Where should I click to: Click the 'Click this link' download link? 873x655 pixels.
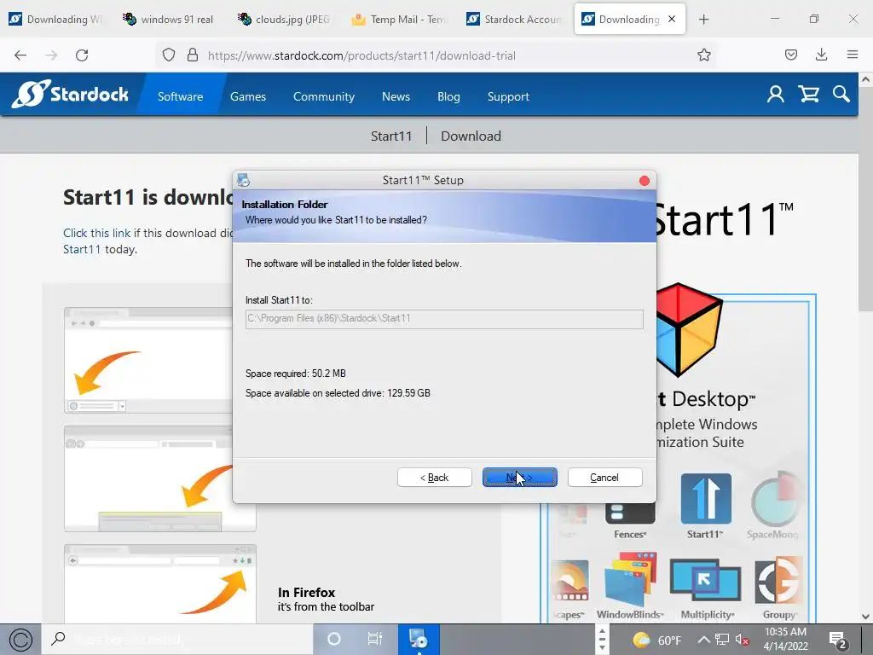point(96,233)
